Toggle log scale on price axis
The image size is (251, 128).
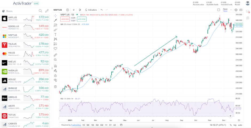tap(235, 125)
